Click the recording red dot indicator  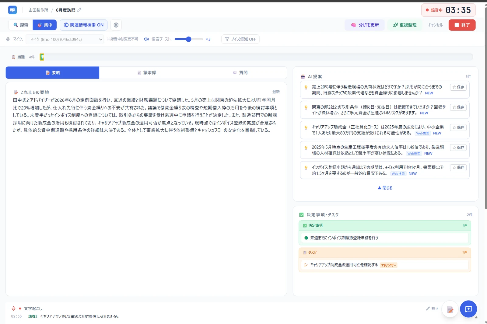[x=427, y=10]
